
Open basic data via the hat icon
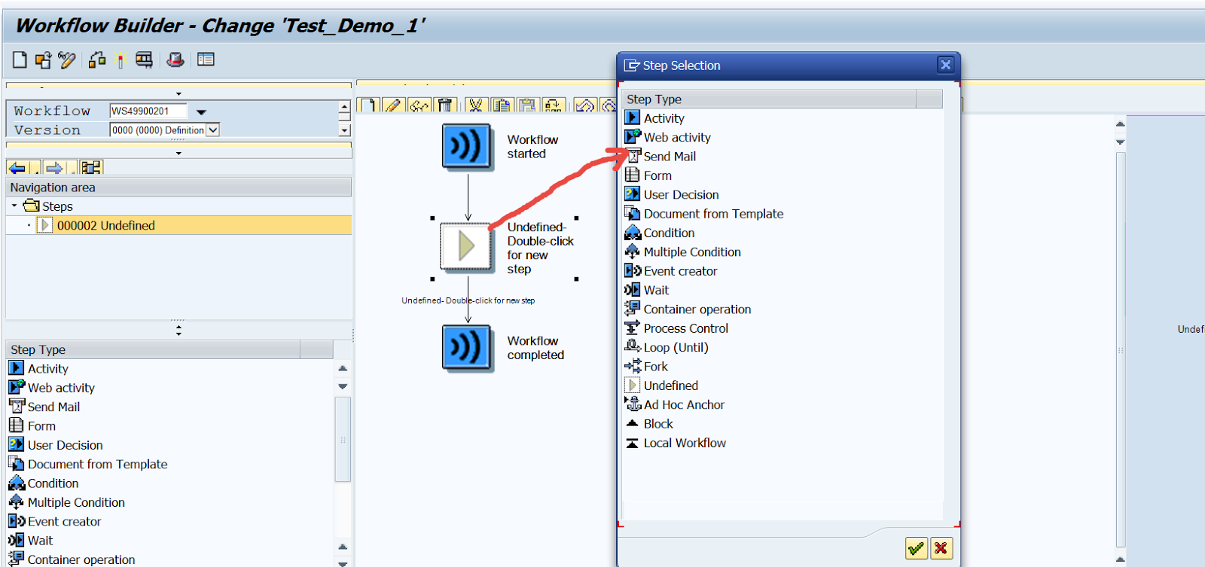click(x=175, y=59)
